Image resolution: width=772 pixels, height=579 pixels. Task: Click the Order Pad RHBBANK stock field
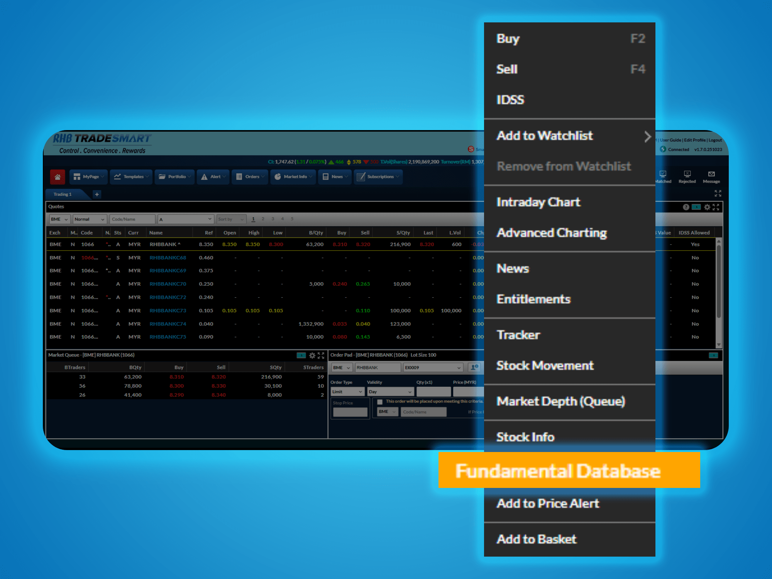(x=378, y=367)
